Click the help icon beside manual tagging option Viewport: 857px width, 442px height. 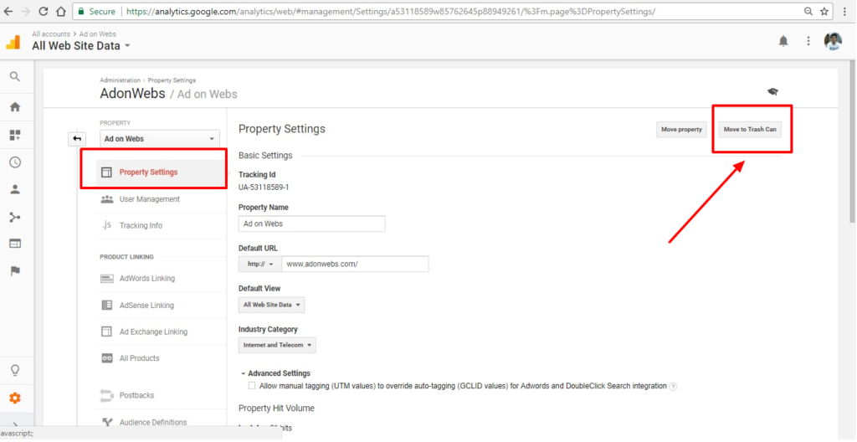[x=673, y=387]
